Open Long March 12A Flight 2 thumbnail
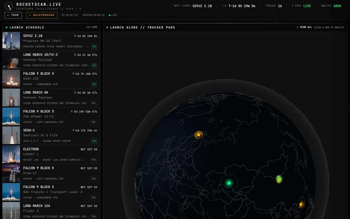The height and width of the screenshot is (219, 350). point(11,211)
